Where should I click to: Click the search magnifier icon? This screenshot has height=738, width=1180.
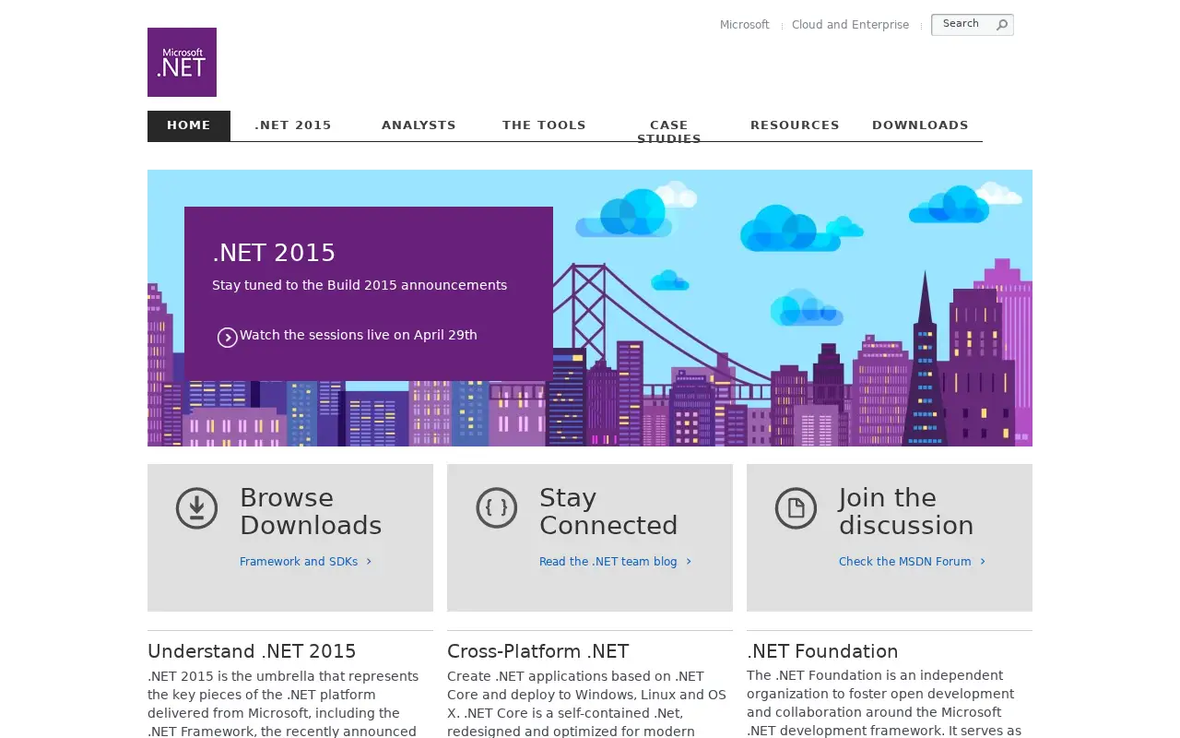[x=1002, y=25]
